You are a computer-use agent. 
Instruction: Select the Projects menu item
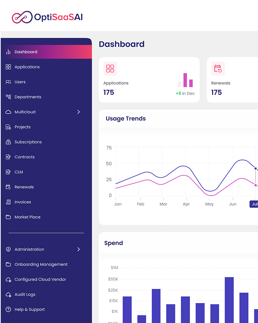(x=46, y=127)
